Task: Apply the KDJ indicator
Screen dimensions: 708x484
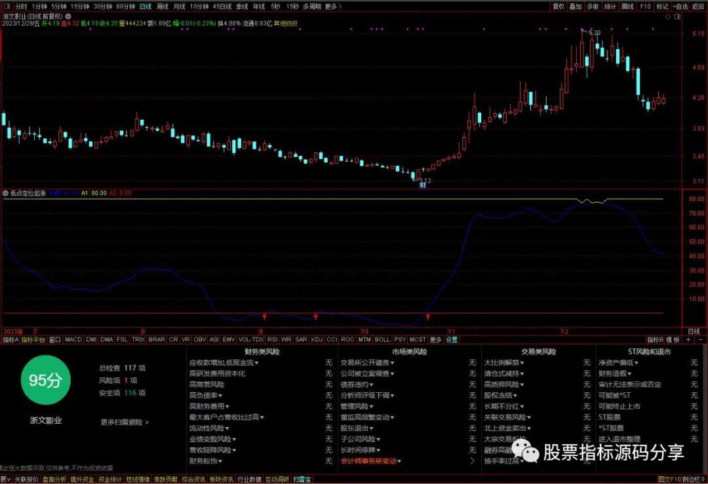Action: point(317,340)
